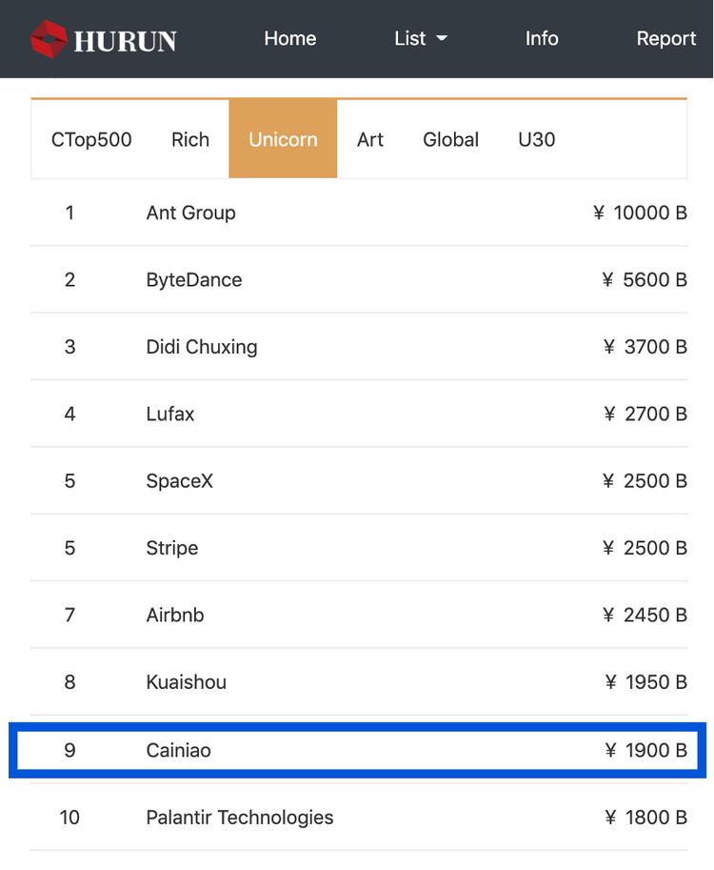
Task: Open the Palantir Technologies entry
Action: [357, 818]
